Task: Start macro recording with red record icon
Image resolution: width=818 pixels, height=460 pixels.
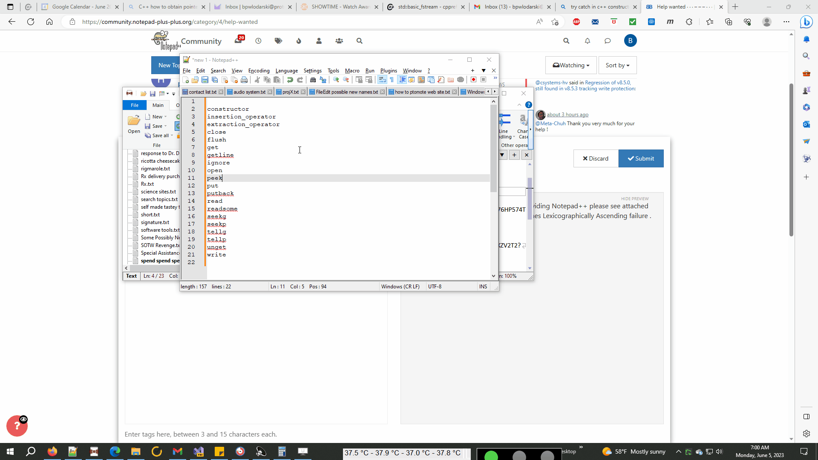Action: pyautogui.click(x=473, y=80)
